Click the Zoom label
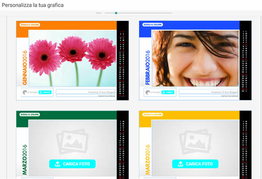Viewport: 262px width, 179px height. coord(99,13)
